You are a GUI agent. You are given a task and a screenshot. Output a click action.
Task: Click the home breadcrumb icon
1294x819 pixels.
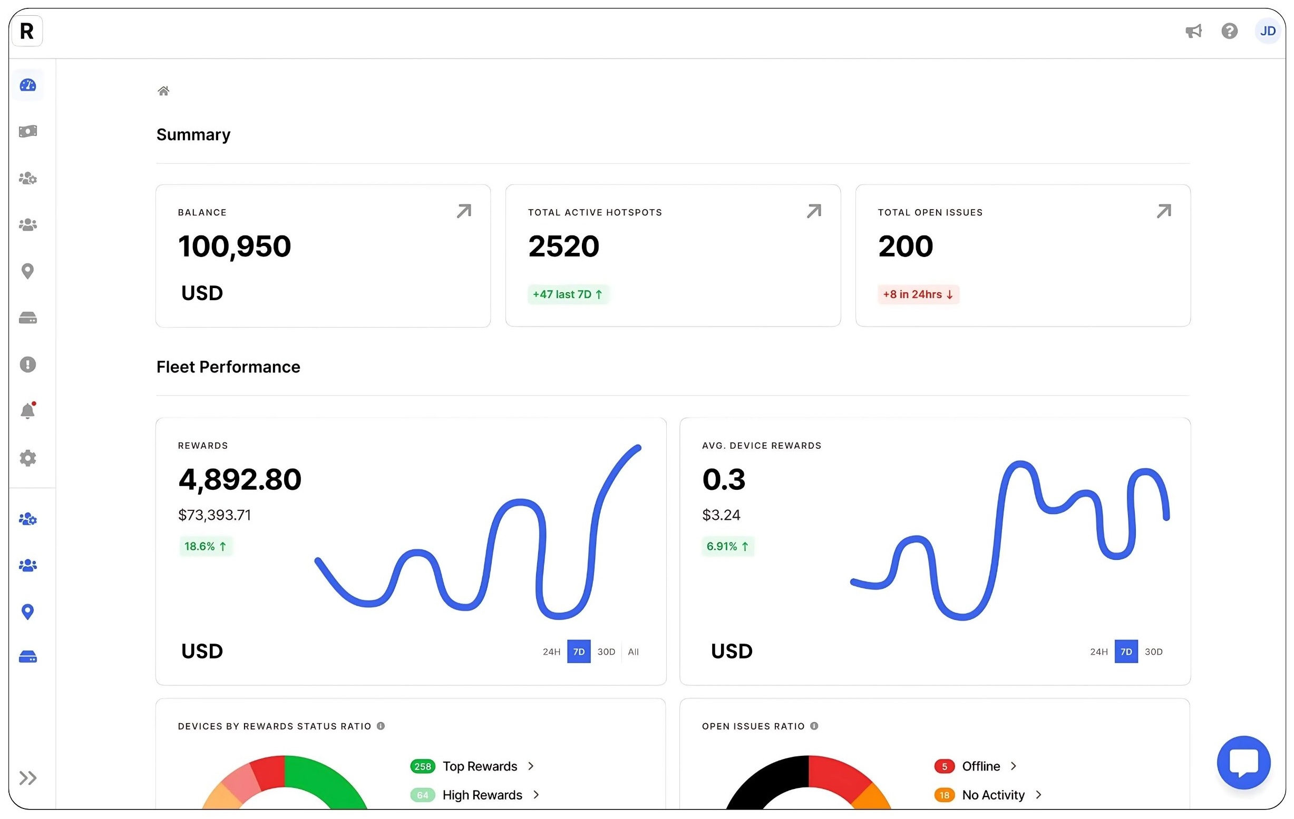[x=163, y=91]
